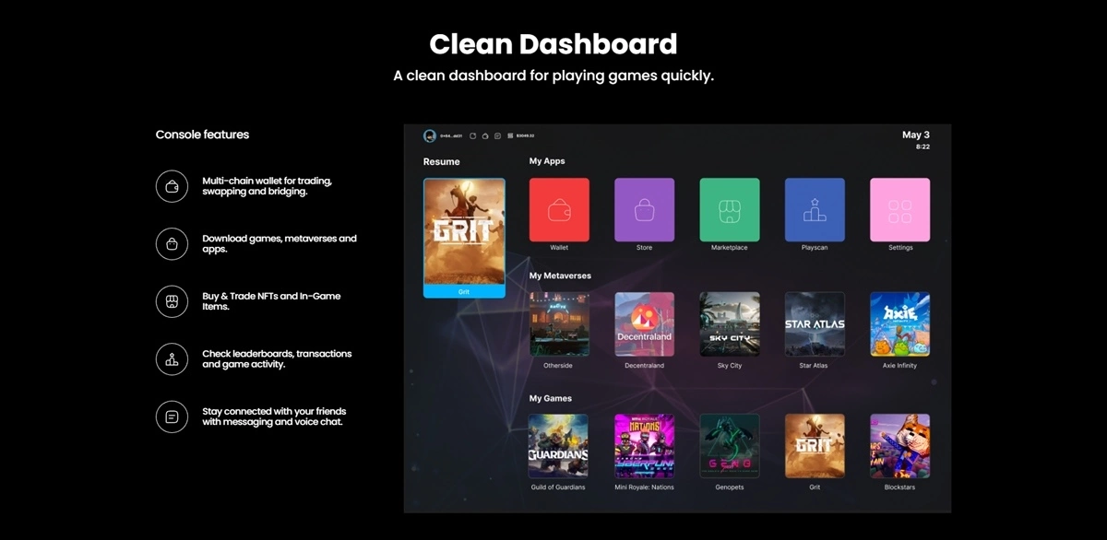The width and height of the screenshot is (1107, 540).
Task: Open the purple Store app tile
Action: pos(644,209)
